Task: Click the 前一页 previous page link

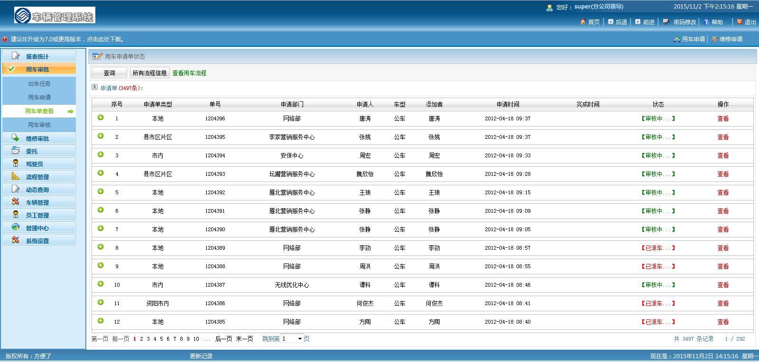Action: [120, 339]
